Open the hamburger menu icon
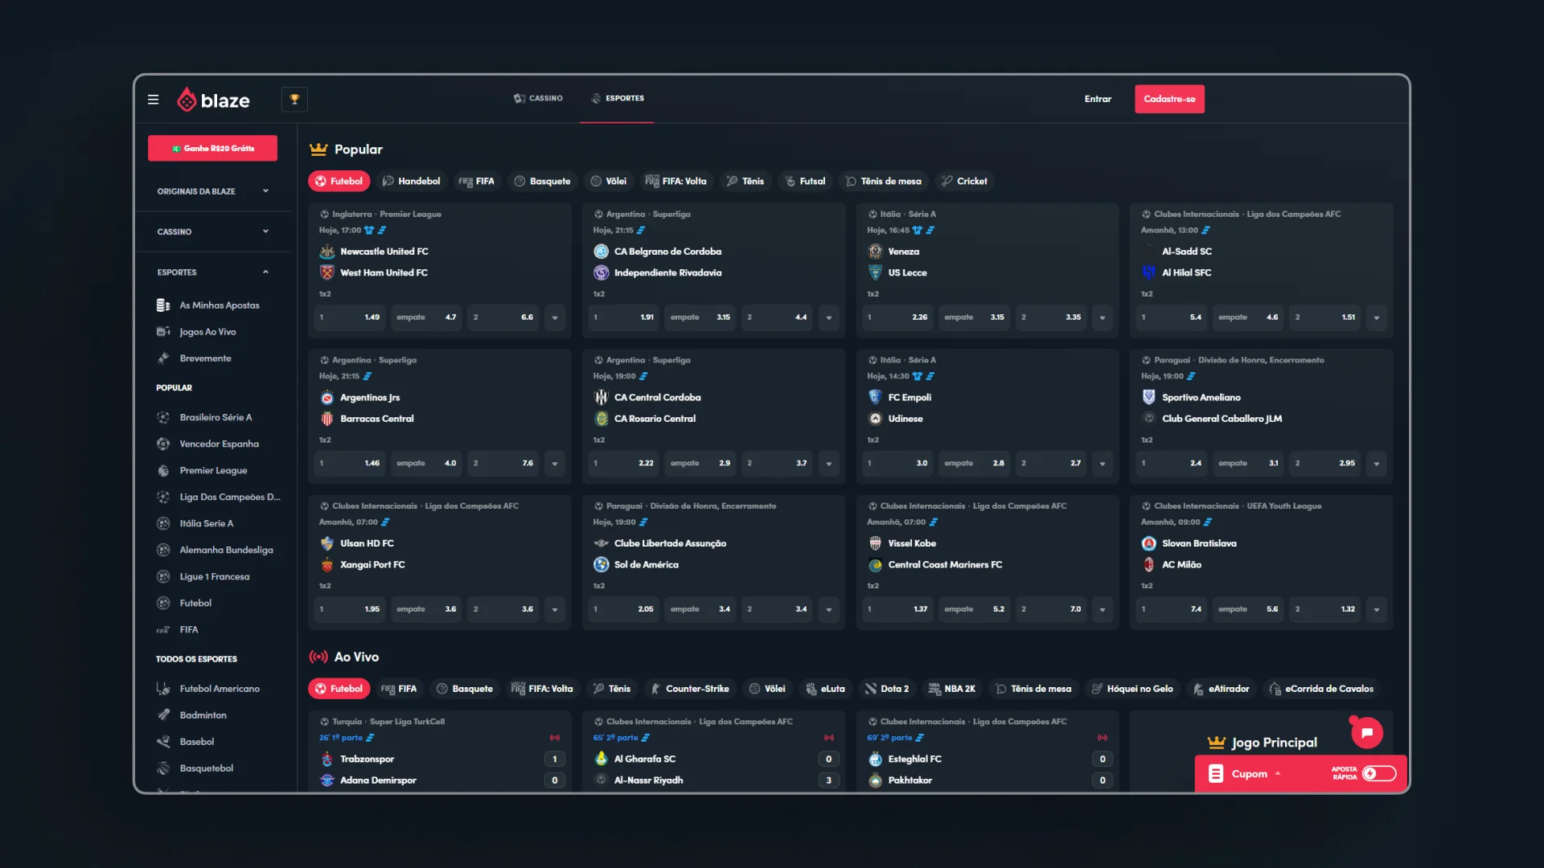 153,100
